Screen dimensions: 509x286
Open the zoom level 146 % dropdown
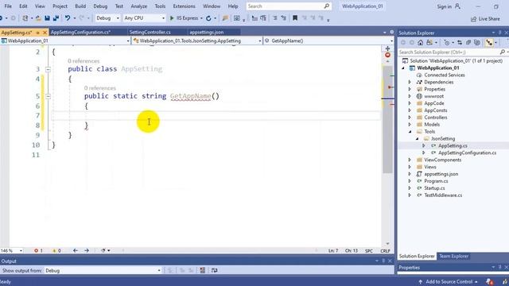pos(12,251)
